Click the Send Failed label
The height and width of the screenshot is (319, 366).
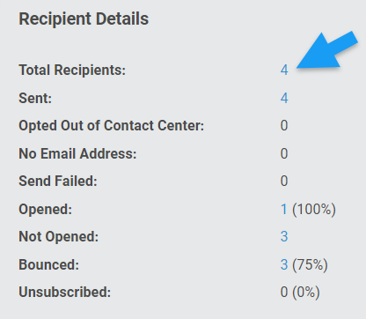pyautogui.click(x=58, y=181)
